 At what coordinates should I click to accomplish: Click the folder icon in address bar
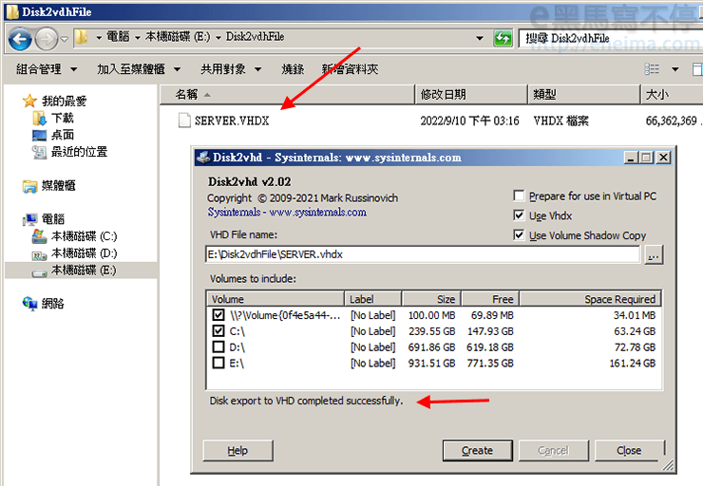click(81, 37)
